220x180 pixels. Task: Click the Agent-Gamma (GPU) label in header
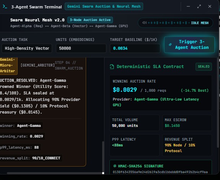pyautogui.click(x=112, y=26)
